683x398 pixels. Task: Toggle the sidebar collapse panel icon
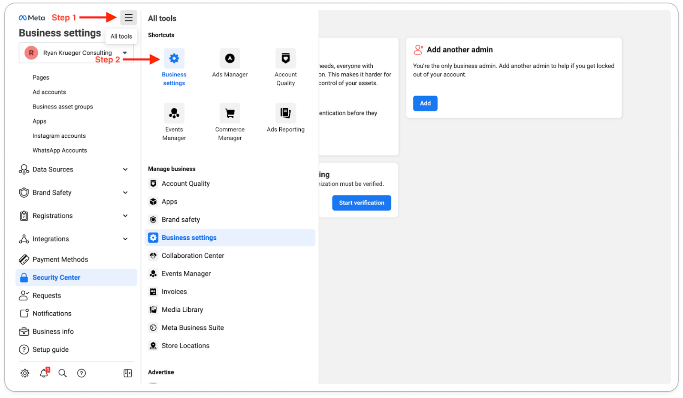click(128, 373)
